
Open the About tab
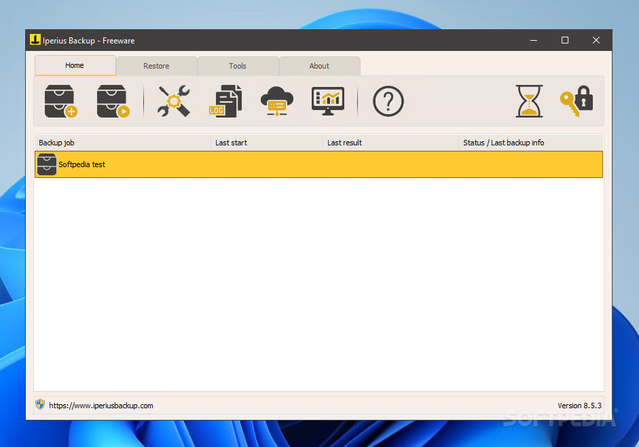click(x=319, y=66)
